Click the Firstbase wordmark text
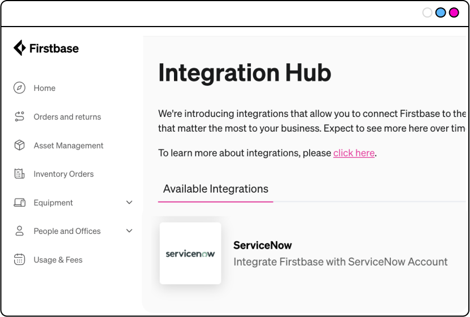This screenshot has height=317, width=470. pos(54,48)
